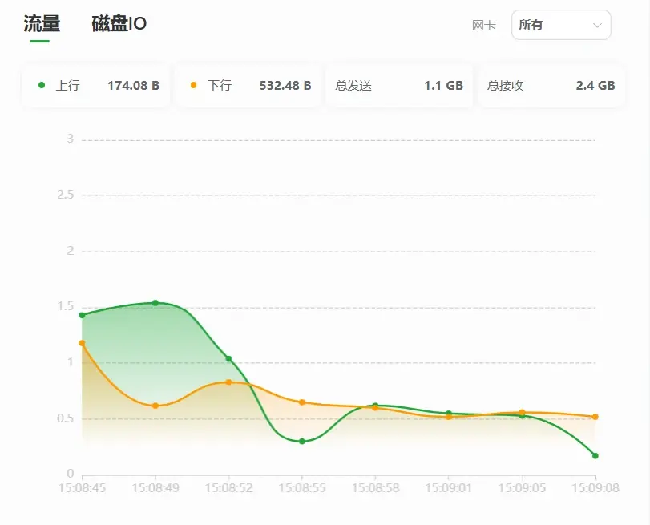Open the 磁盘IO tab
This screenshot has height=525, width=650.
coord(119,24)
